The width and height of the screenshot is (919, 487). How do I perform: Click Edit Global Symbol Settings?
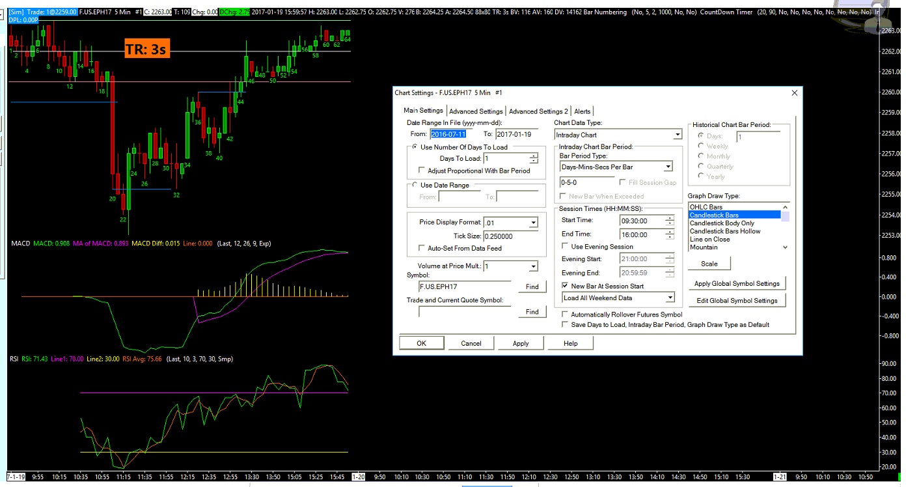coord(737,301)
